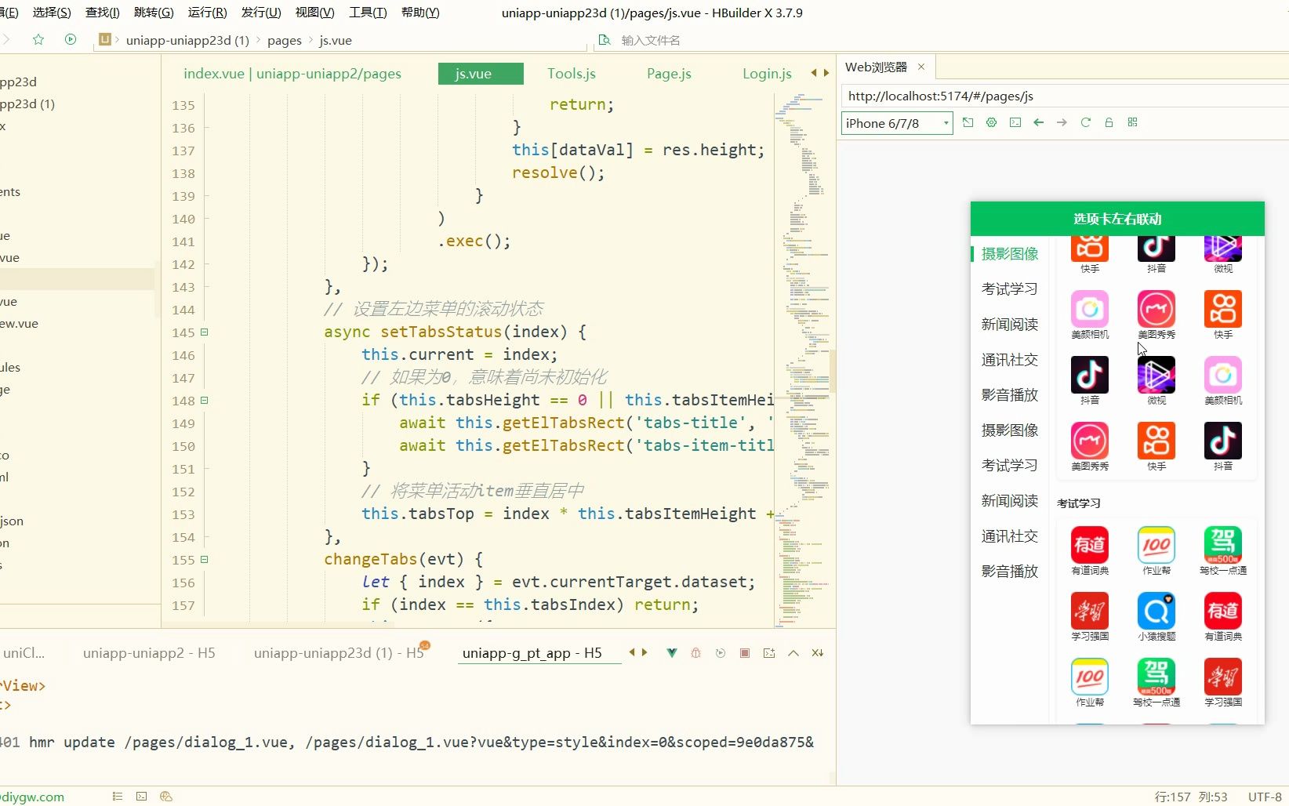Click the UTF-8 encoding in status bar

click(x=1264, y=797)
